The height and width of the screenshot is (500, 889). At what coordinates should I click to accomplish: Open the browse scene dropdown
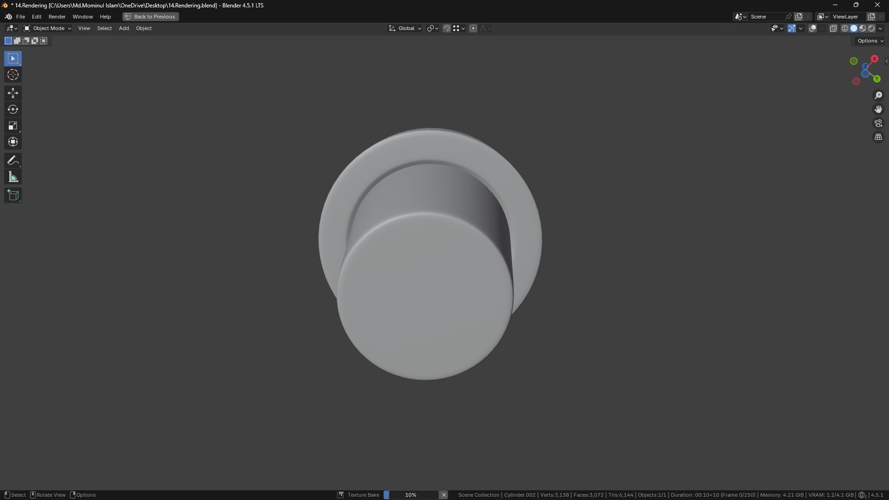point(740,17)
